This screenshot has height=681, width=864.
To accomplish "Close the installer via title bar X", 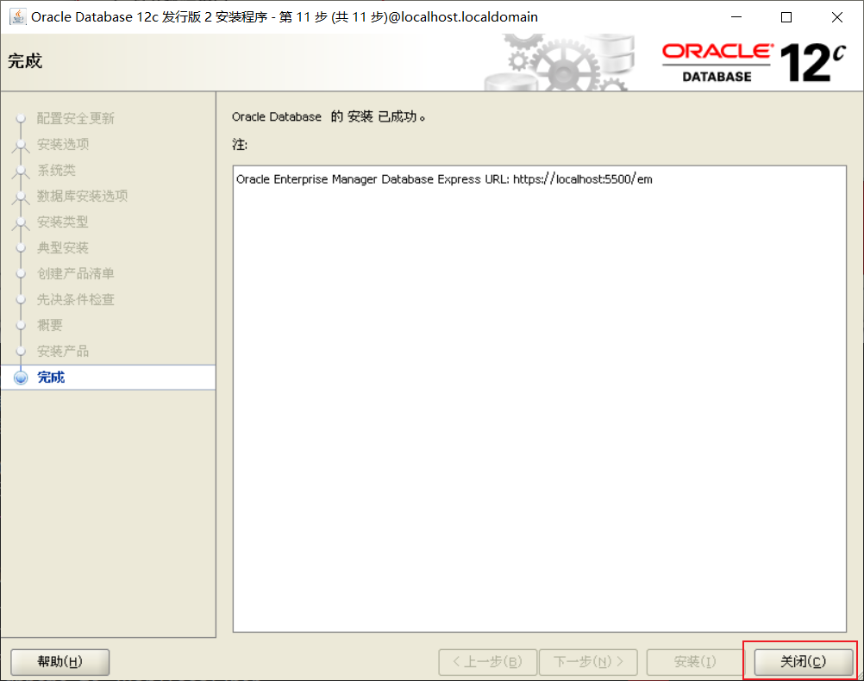I will tap(837, 17).
